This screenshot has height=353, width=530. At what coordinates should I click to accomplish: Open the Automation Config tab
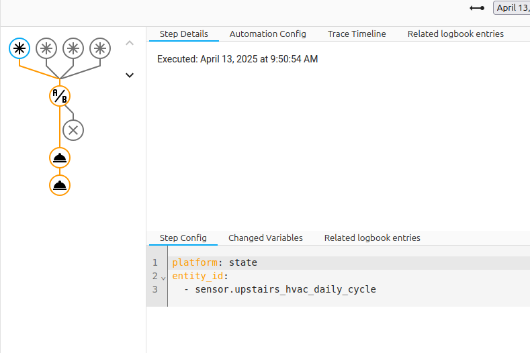pos(267,34)
